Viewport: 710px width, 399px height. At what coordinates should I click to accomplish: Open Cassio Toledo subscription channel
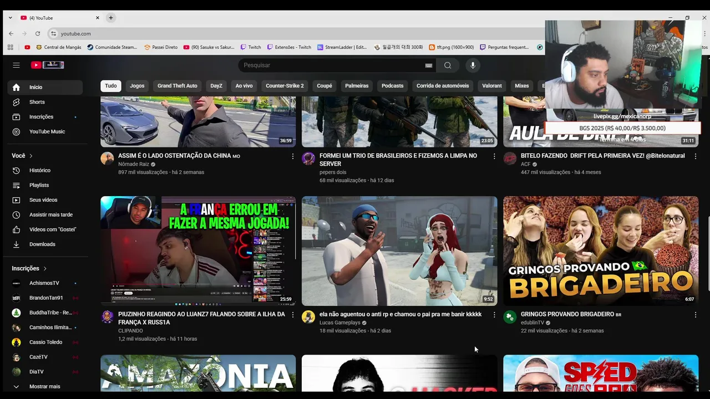click(x=45, y=342)
